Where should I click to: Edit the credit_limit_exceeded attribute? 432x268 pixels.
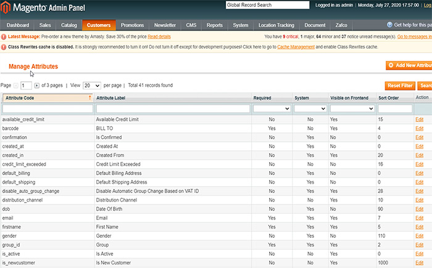pos(419,164)
